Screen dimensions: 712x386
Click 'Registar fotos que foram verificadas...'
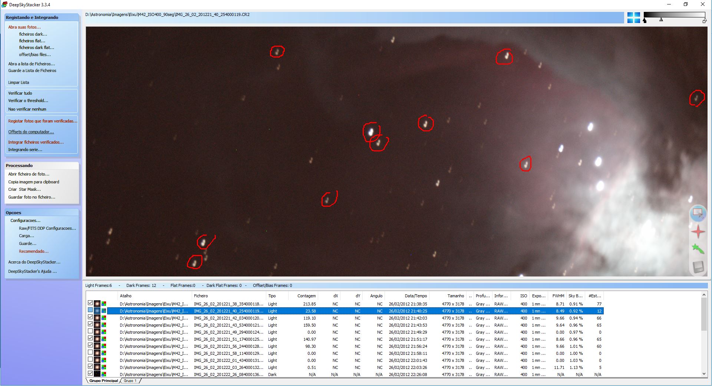pos(43,121)
